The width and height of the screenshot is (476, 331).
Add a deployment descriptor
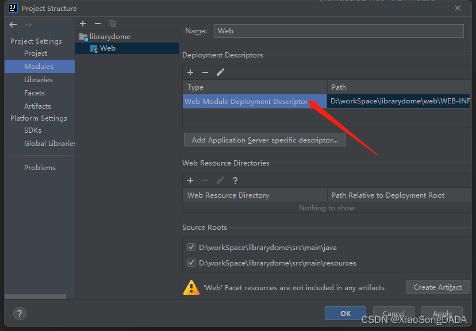(190, 72)
